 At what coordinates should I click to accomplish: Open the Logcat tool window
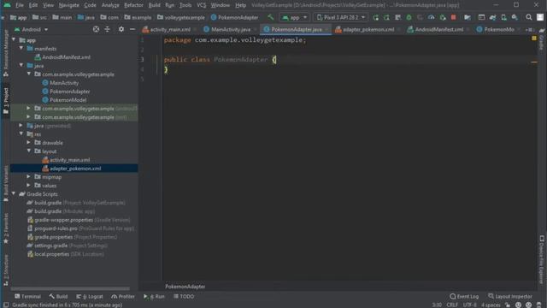click(x=90, y=297)
